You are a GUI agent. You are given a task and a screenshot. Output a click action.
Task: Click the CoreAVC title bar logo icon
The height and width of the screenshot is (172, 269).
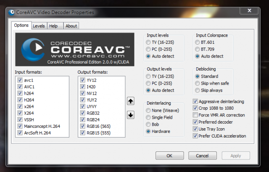[11, 12]
